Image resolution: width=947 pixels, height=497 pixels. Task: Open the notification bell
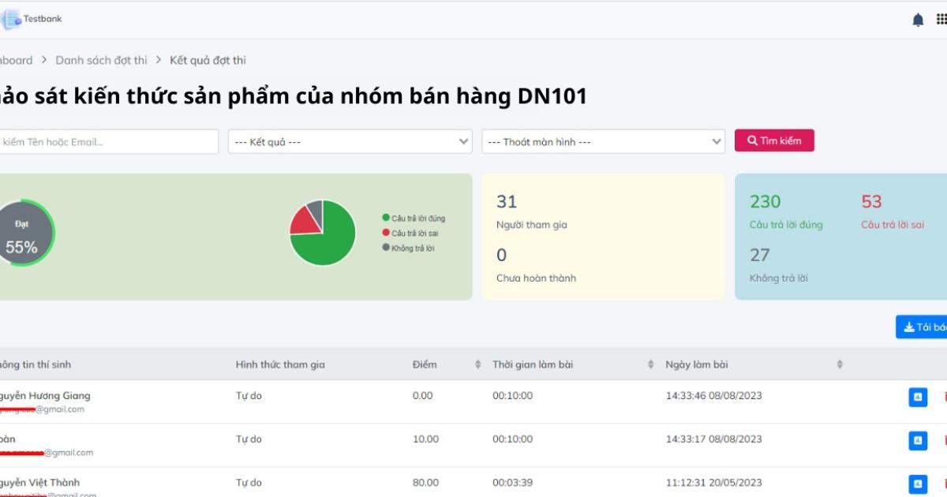pos(918,20)
